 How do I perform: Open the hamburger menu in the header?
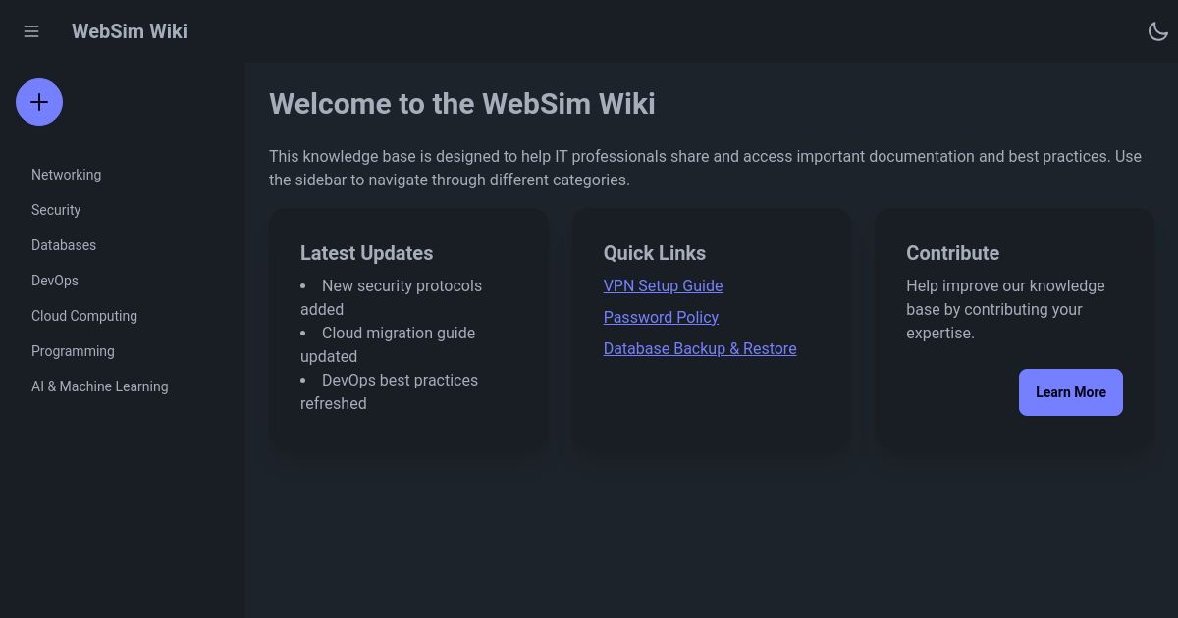click(31, 31)
